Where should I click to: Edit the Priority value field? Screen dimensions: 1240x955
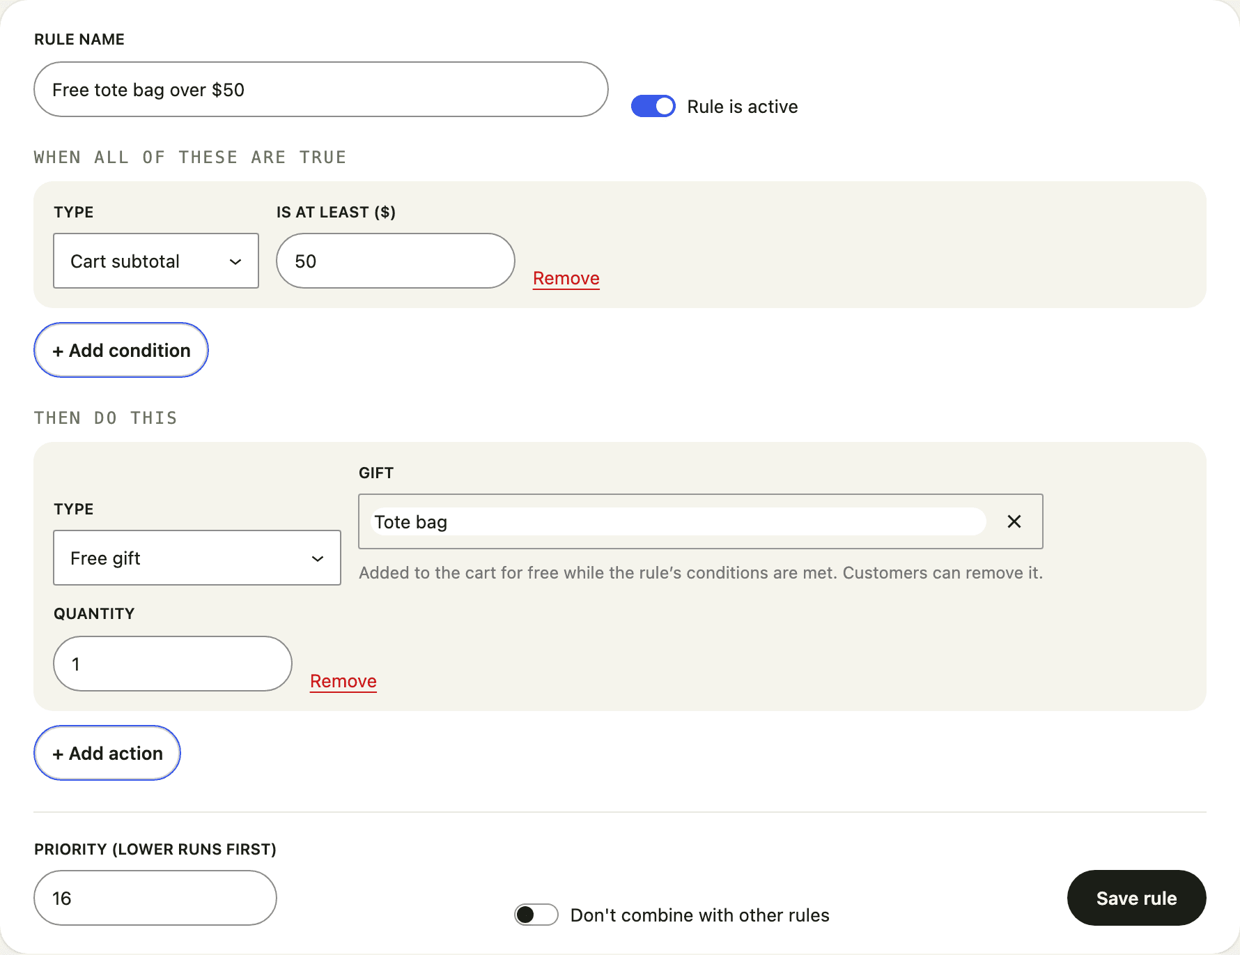[x=155, y=898]
